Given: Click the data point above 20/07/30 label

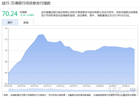Looking at the screenshot, I should click(87, 51).
